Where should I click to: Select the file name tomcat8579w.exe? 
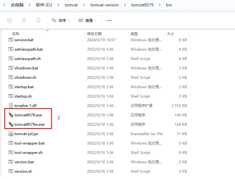[x=30, y=124]
